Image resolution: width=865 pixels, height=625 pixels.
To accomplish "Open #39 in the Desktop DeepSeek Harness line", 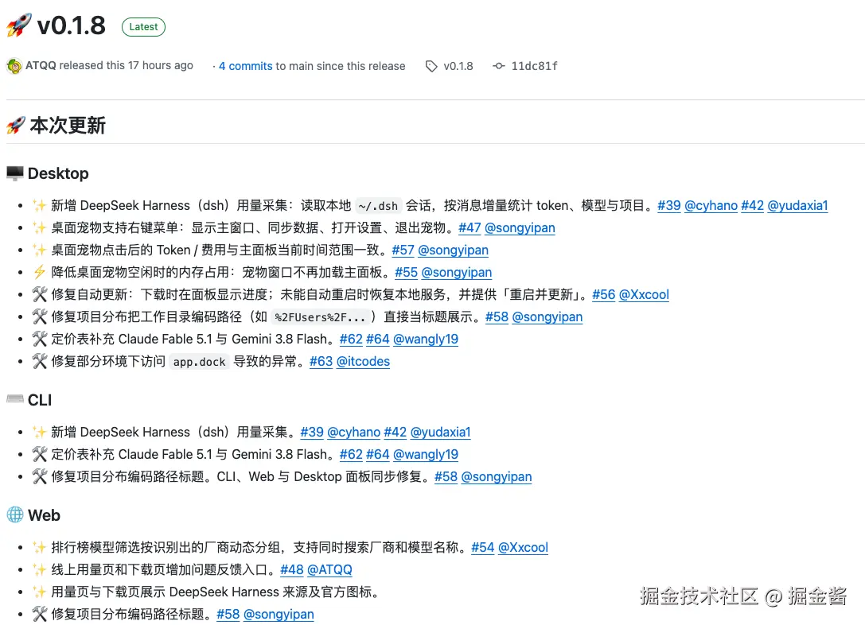I will 669,206.
